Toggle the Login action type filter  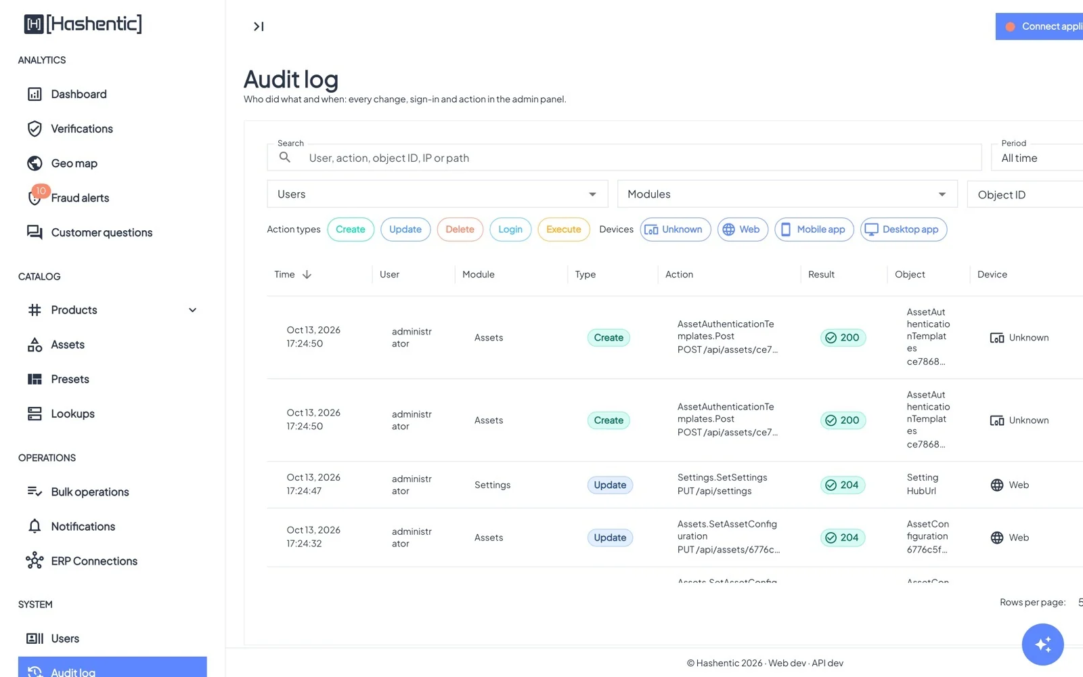click(510, 230)
